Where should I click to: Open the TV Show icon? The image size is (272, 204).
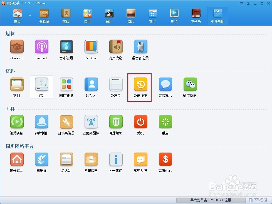91,47
